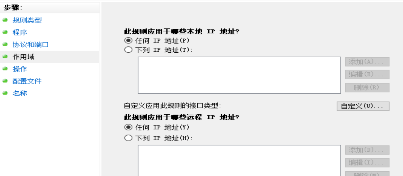Screen dimensions: 403x176
Task: Click 删除(R) for local IP addresses
Action: pyautogui.click(x=367, y=88)
